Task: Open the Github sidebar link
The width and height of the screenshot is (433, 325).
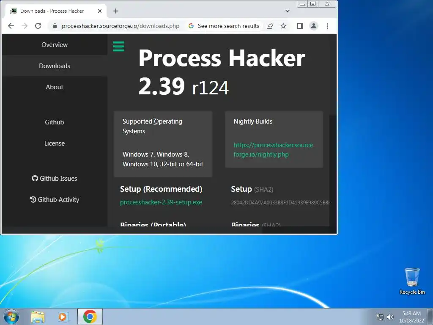Action: pos(55,122)
